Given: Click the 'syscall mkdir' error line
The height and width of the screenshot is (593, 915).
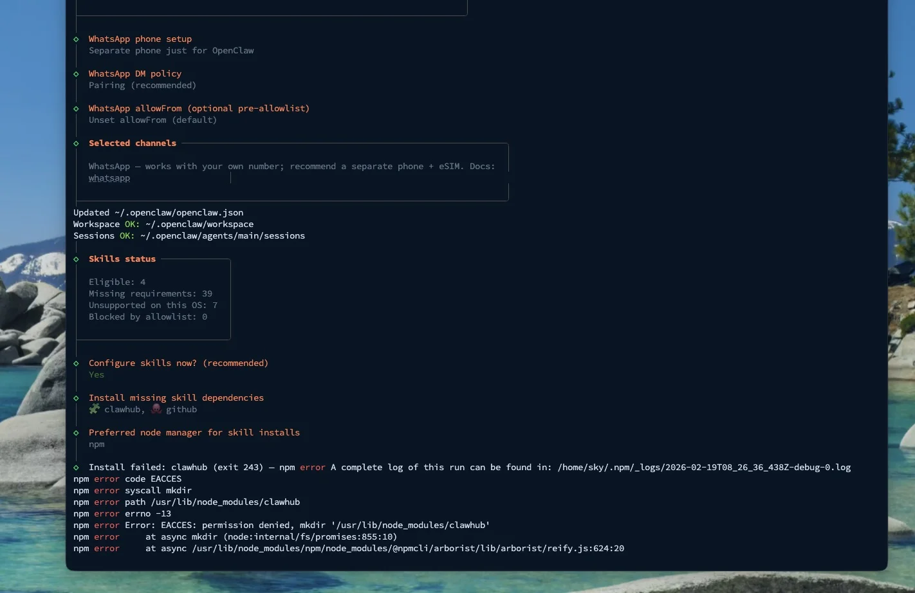Looking at the screenshot, I should click(133, 491).
